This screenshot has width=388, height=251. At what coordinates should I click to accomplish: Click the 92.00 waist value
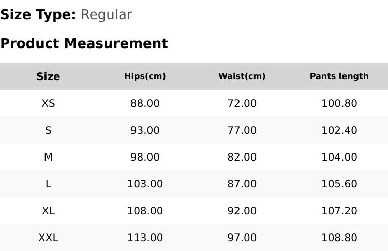click(242, 211)
